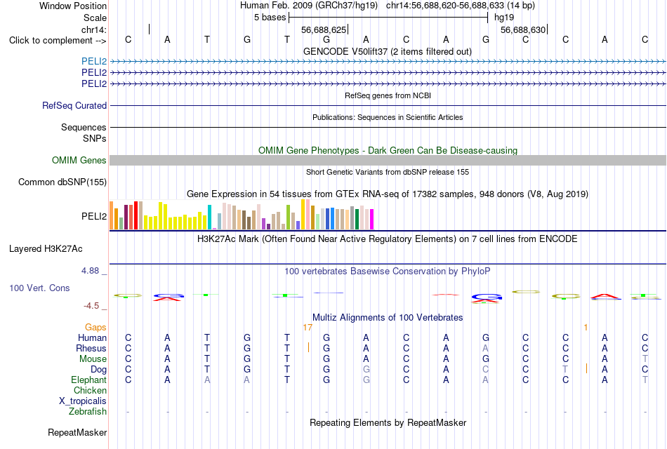Click the PELI2 GTEx expression label
This screenshot has height=449, width=667.
[94, 216]
